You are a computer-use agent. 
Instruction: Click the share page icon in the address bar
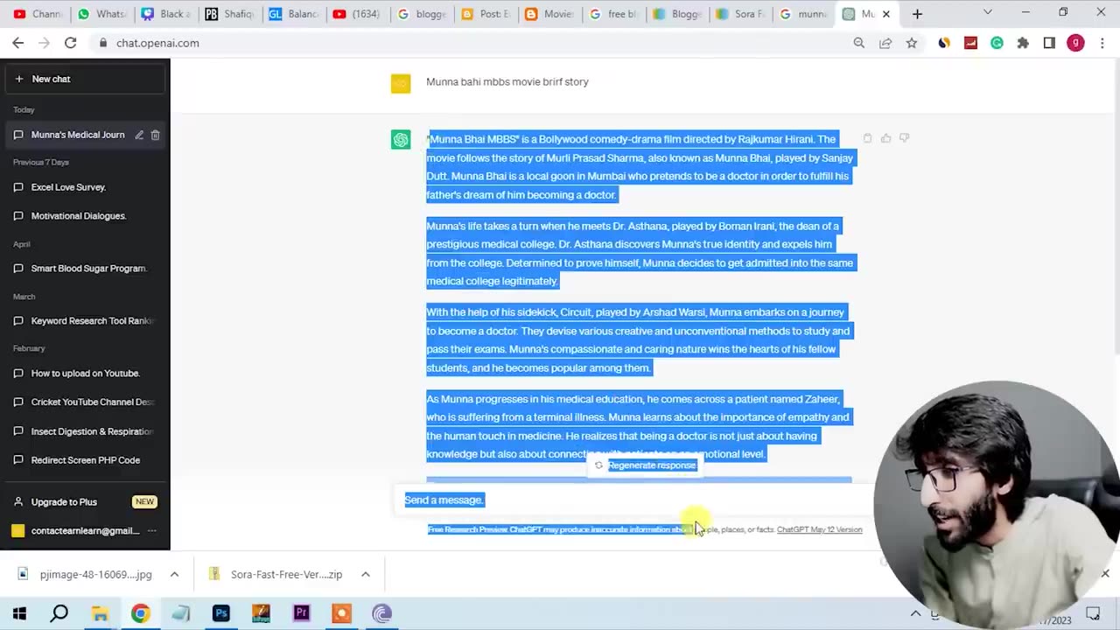click(885, 43)
